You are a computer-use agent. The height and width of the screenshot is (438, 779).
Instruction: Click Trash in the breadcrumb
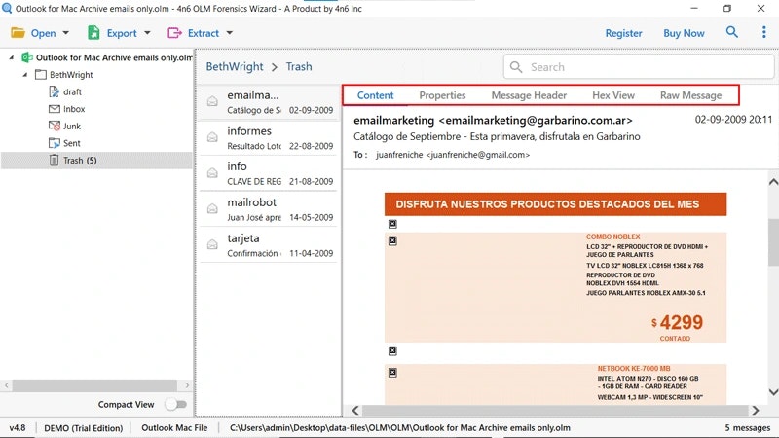pos(299,66)
